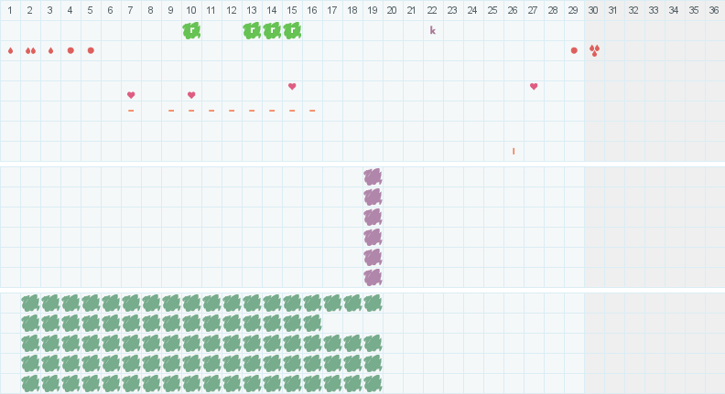Click the bottommost purple block in day 19
The height and width of the screenshot is (394, 725).
(x=373, y=277)
